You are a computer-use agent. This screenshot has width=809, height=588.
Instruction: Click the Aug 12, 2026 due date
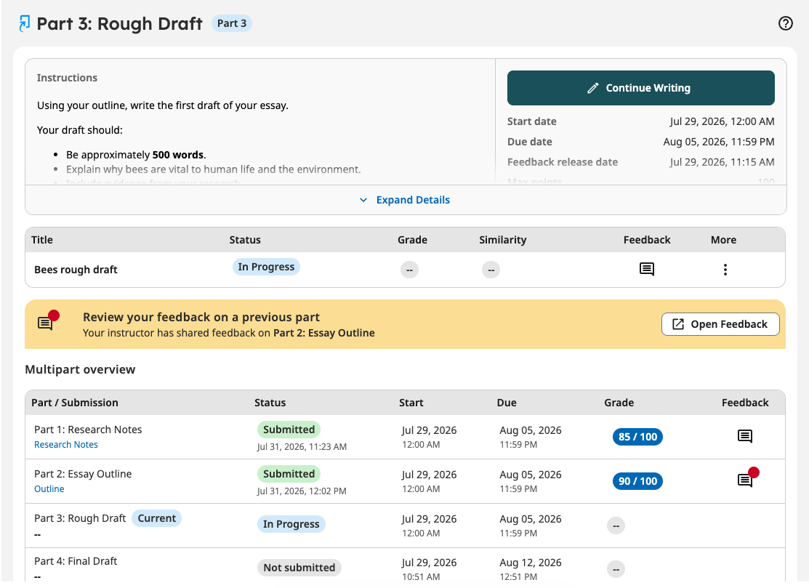coord(531,563)
